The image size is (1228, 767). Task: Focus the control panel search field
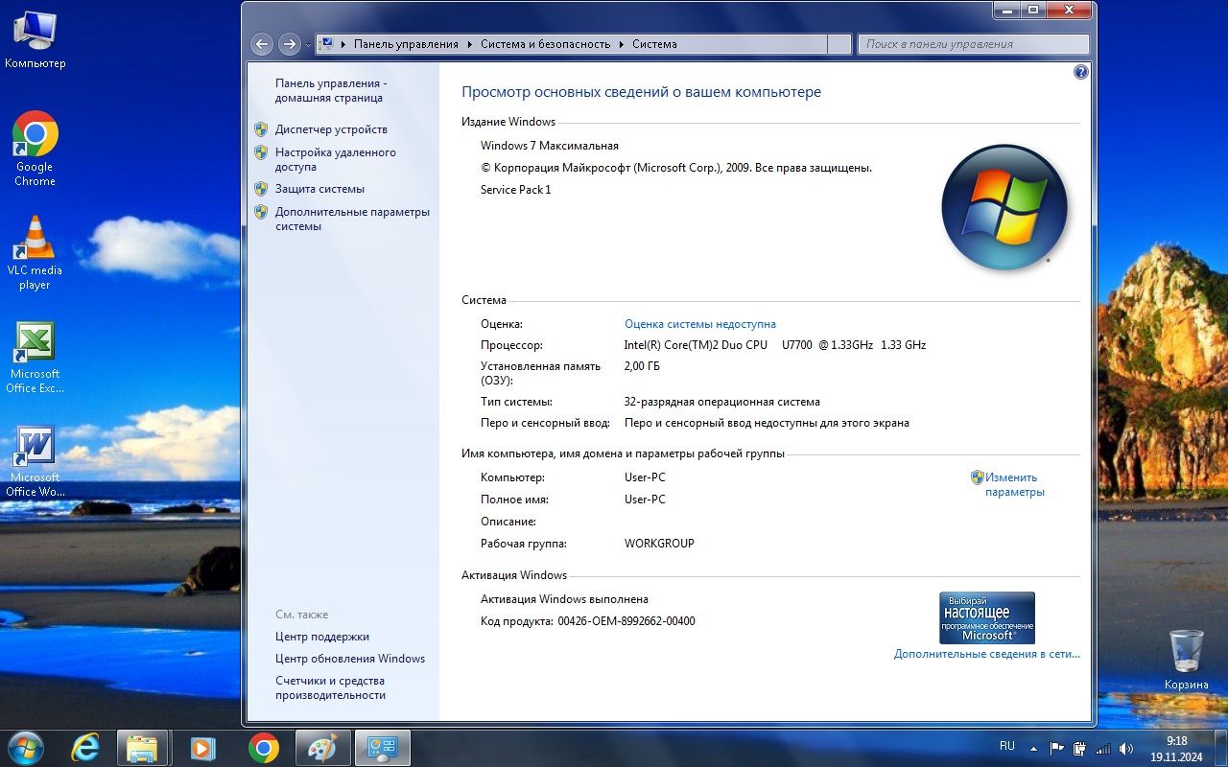[974, 44]
